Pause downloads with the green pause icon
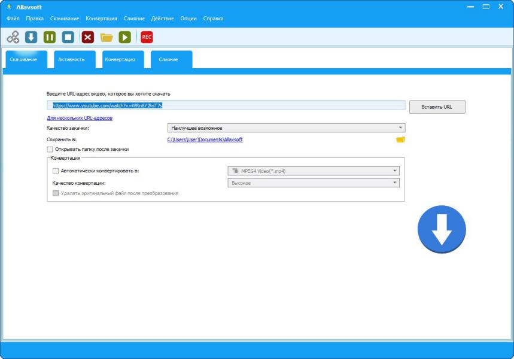Screen dimensions: 514x359 [50, 37]
